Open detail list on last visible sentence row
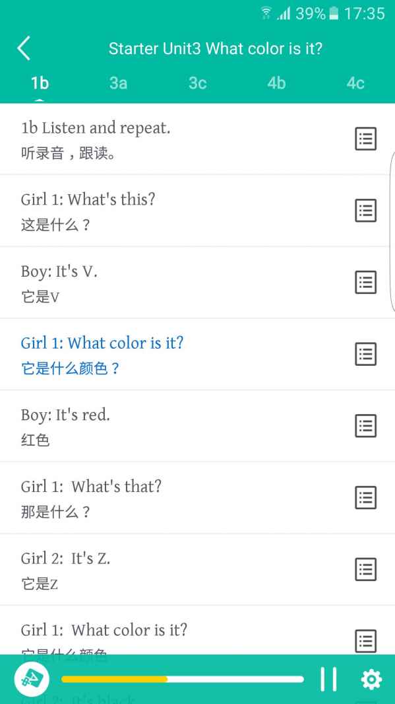The height and width of the screenshot is (704, 395). click(365, 640)
